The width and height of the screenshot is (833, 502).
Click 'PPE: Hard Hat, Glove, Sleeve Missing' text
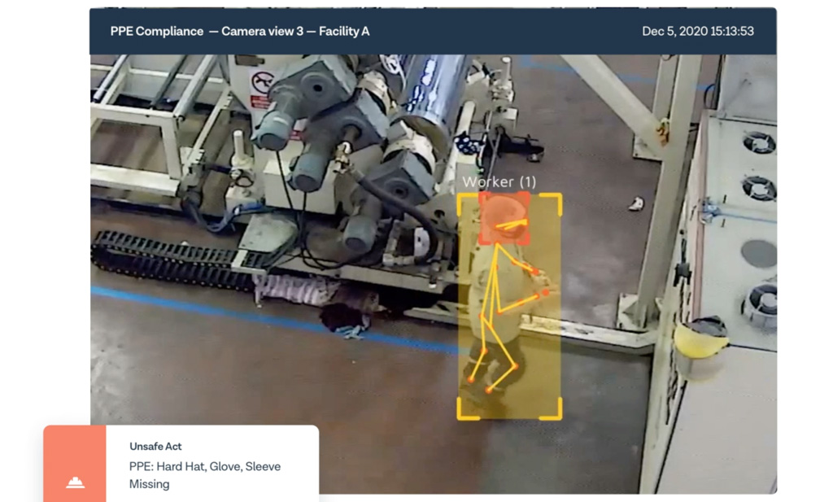205,475
